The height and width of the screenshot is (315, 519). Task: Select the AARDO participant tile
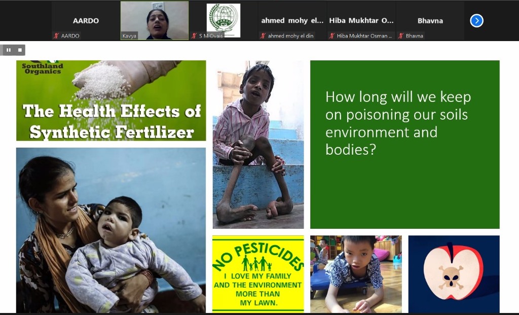pyautogui.click(x=86, y=20)
